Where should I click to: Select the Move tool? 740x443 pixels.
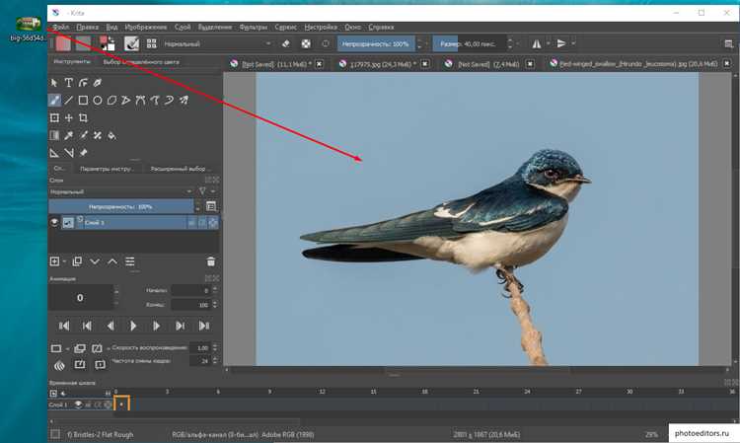pyautogui.click(x=69, y=118)
